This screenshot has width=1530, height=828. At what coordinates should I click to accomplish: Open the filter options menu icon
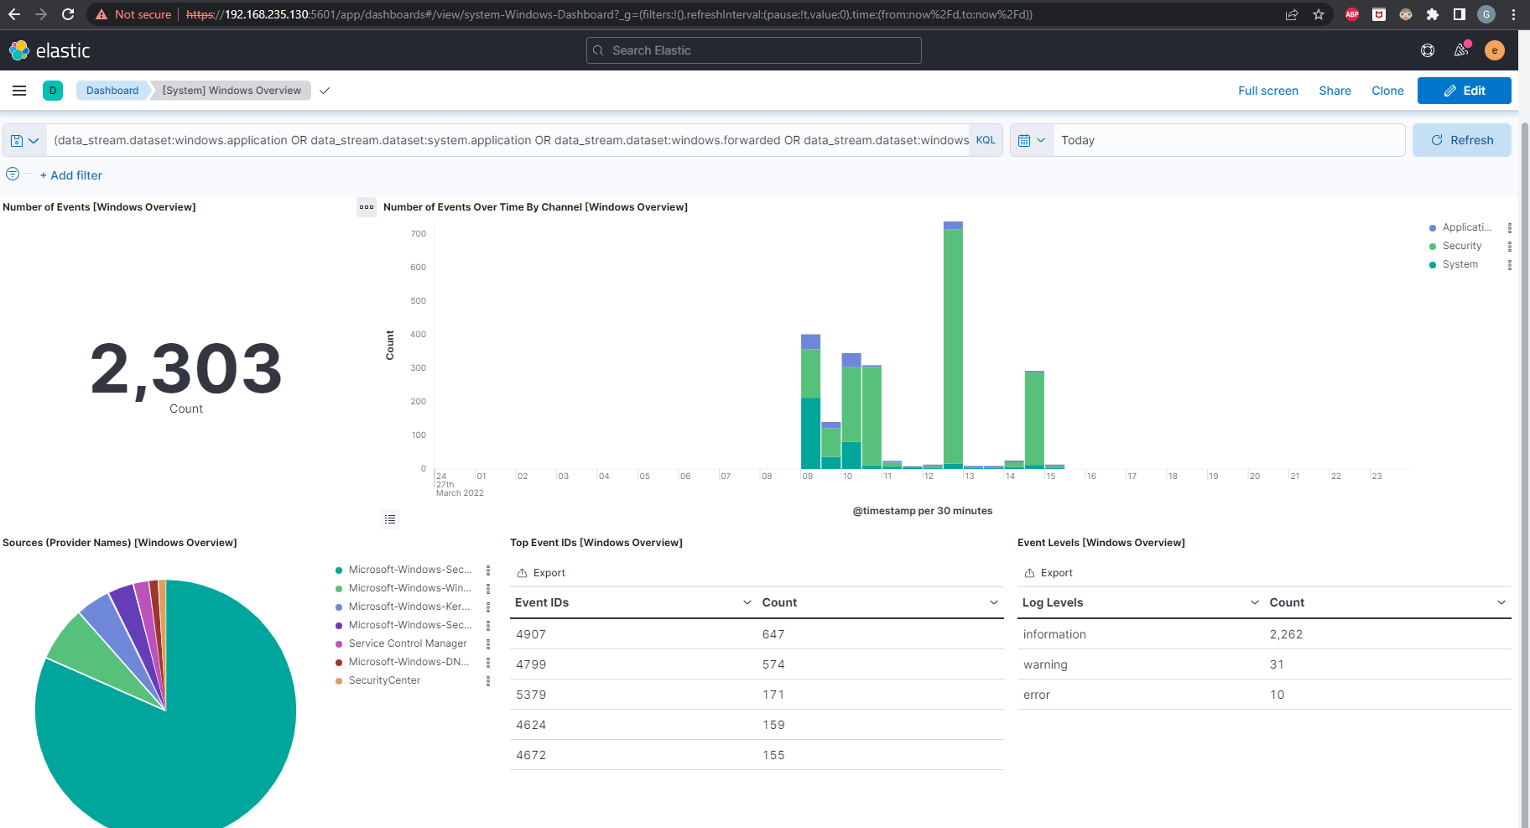tap(13, 174)
